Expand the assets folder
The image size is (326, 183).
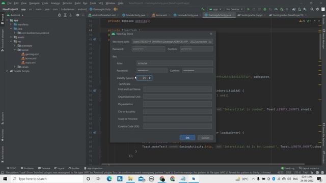click(11, 37)
